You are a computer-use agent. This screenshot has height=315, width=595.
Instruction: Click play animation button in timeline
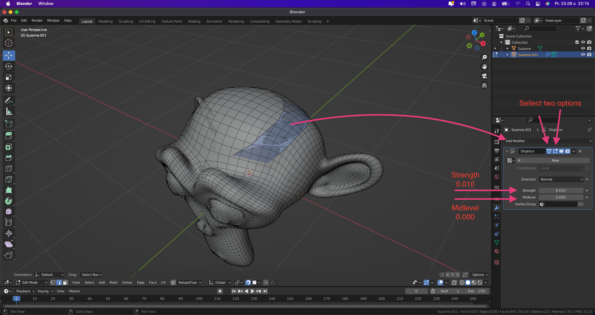[252, 291]
